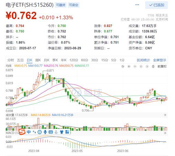
Task: Switch to the 5分 chart tab
Action: pyautogui.click(x=114, y=60)
